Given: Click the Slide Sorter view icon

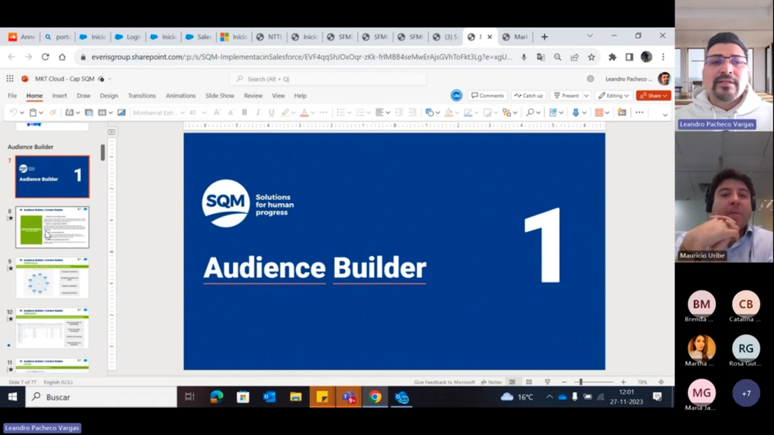Looking at the screenshot, I should pyautogui.click(x=529, y=382).
